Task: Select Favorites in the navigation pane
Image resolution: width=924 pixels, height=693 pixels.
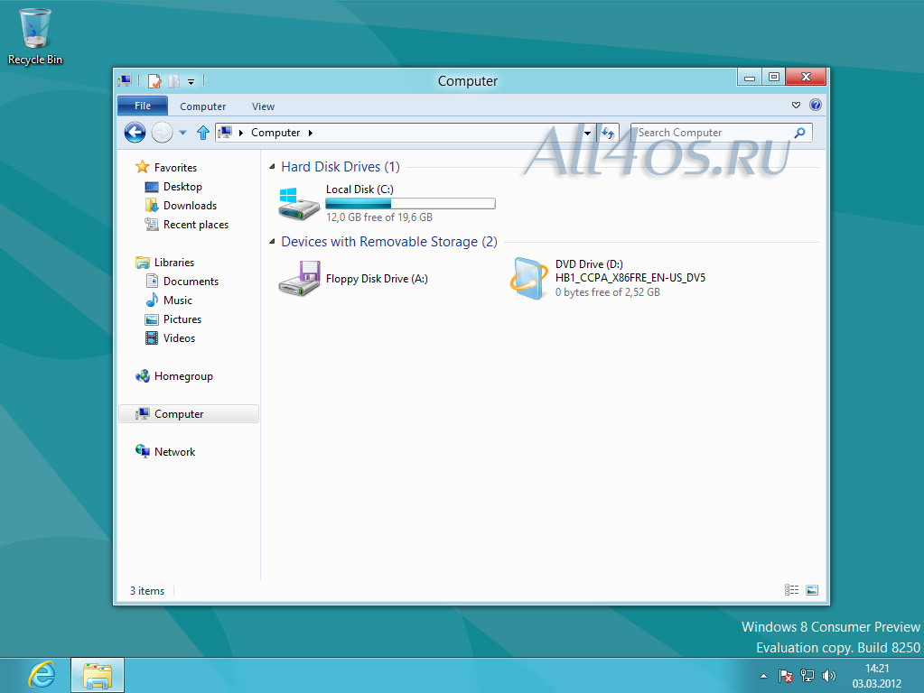Action: 175,168
